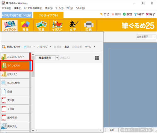Open the ナビ(N) menu

[x=69, y=8]
